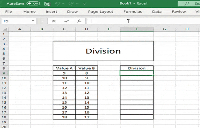Click the Undo arrow icon
Viewport: 200px width, 128px height.
point(57,3)
